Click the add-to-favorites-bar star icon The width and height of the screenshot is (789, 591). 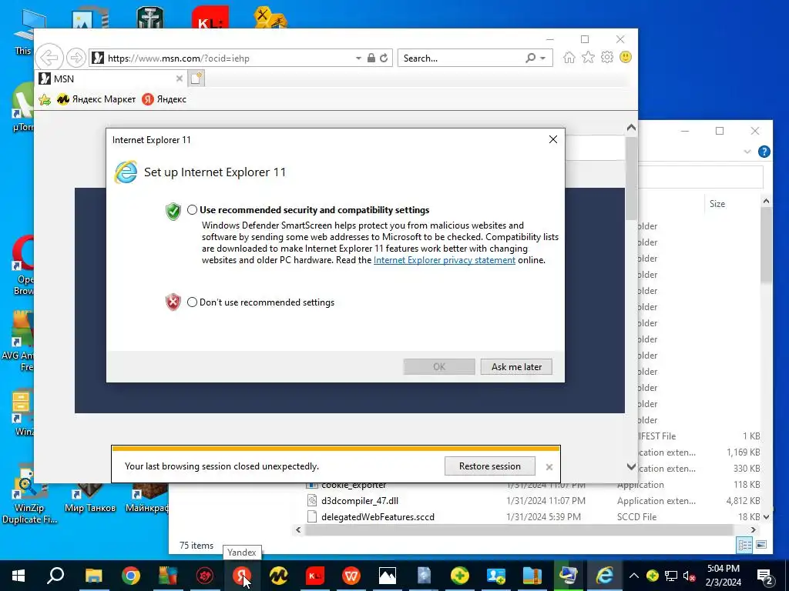[x=45, y=99]
